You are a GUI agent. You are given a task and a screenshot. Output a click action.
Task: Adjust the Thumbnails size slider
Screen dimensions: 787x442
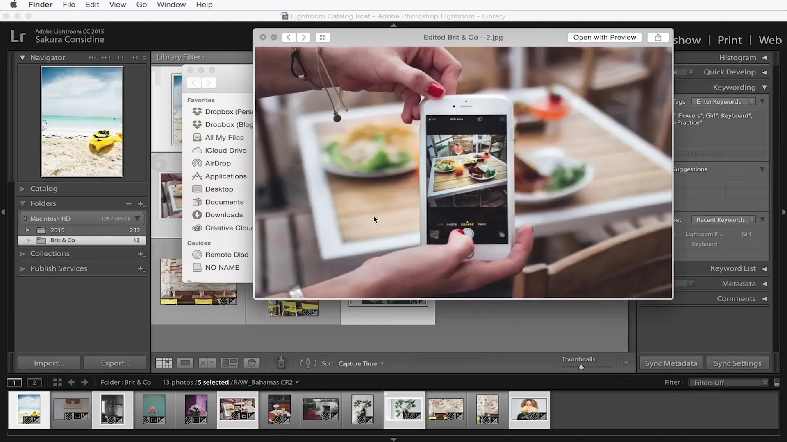(x=581, y=367)
